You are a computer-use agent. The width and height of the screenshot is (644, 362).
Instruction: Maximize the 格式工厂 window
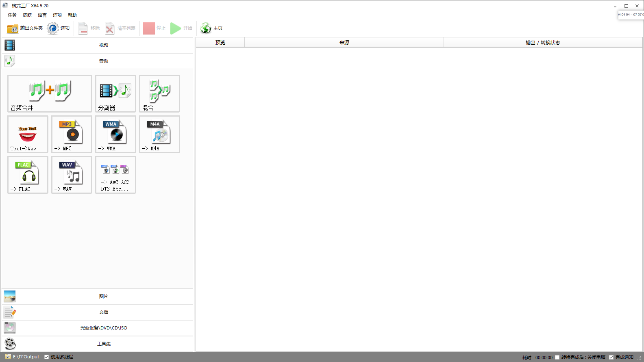(626, 6)
